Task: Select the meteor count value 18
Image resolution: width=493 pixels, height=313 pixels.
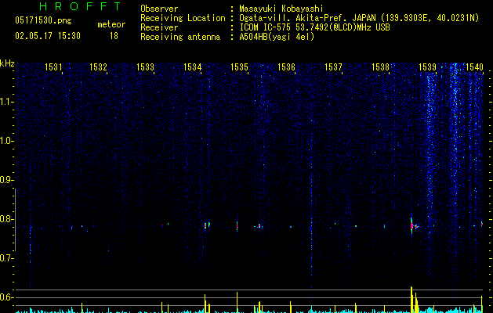Action: [114, 36]
